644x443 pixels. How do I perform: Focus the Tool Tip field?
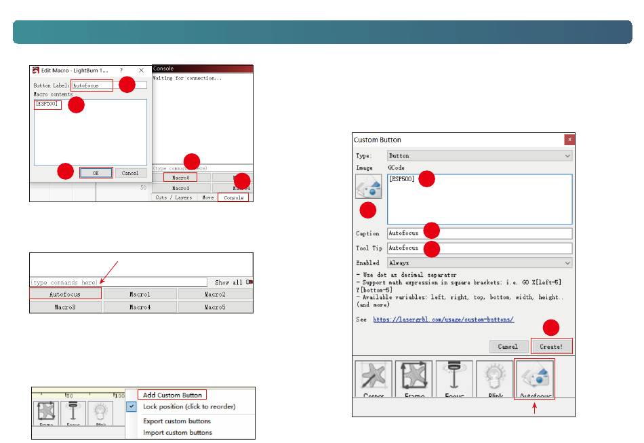click(479, 248)
